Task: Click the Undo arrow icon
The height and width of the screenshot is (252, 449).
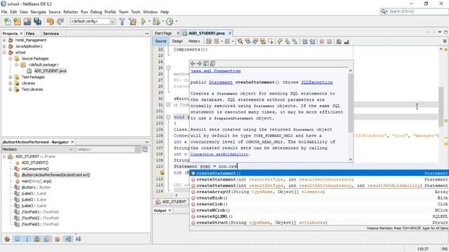Action: coord(51,22)
